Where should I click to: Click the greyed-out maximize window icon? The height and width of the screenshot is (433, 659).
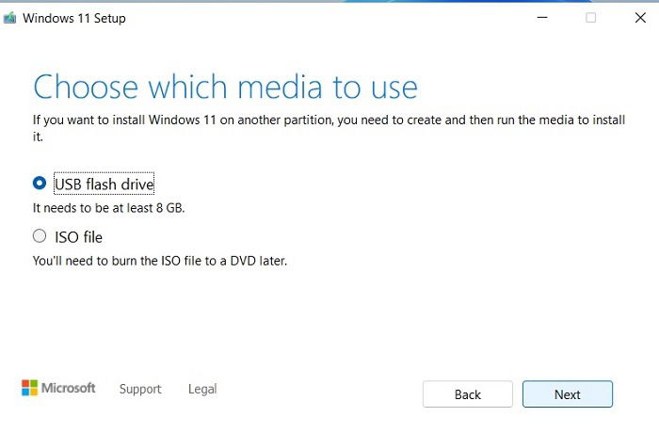coord(591,18)
